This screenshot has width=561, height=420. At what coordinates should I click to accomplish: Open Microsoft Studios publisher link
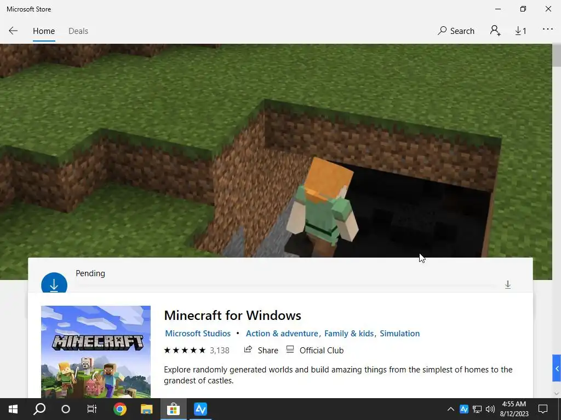pos(198,333)
